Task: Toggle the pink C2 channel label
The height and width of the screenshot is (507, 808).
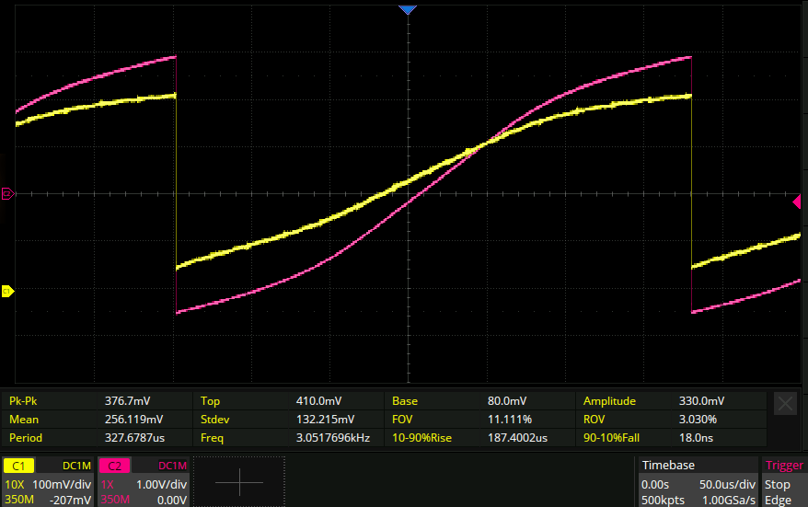Action: click(x=114, y=467)
